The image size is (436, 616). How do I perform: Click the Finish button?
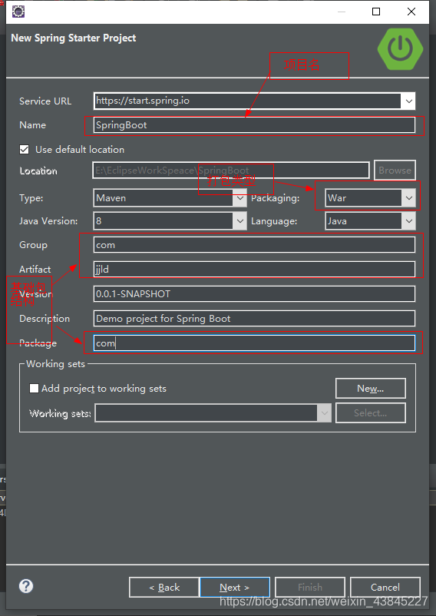tap(310, 588)
